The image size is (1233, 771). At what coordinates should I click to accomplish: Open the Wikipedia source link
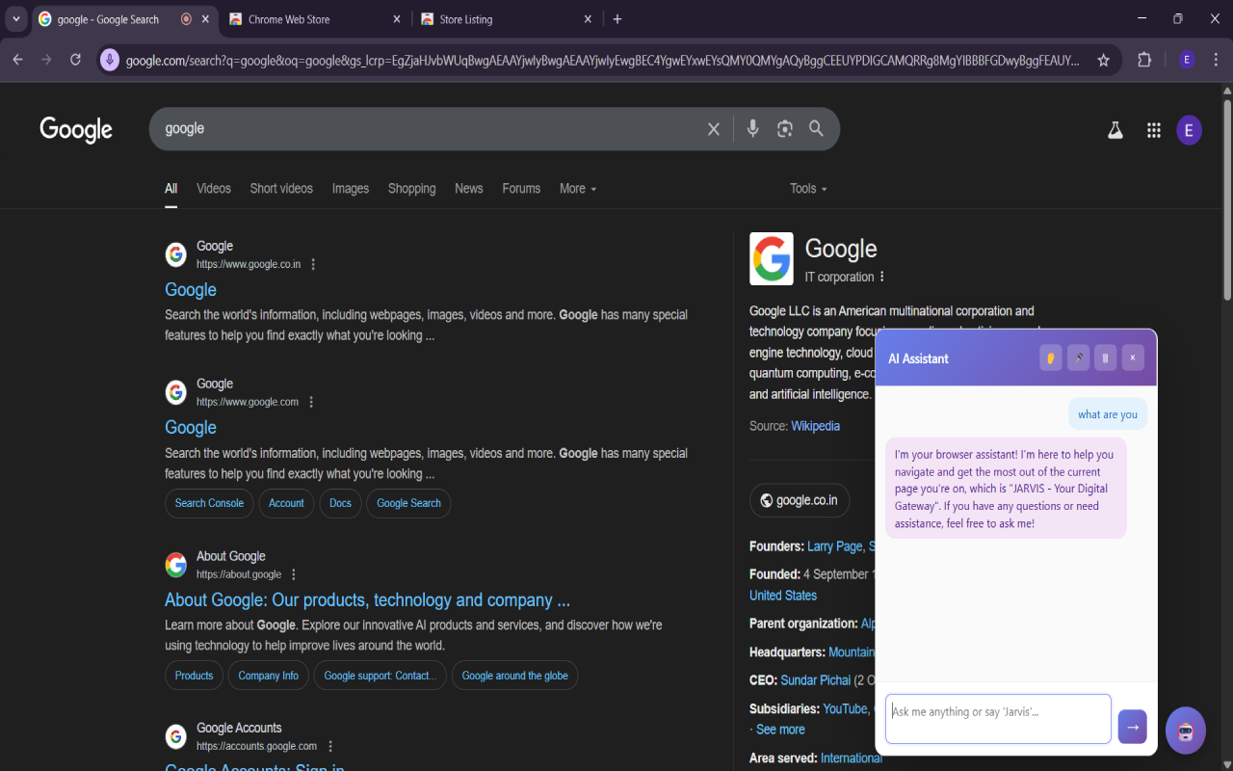tap(816, 426)
